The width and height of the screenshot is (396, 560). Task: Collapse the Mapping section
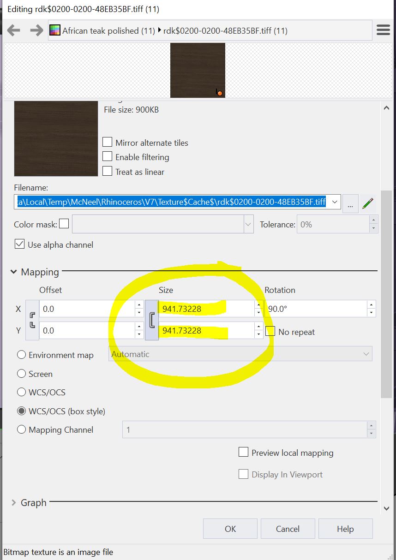pos(13,272)
